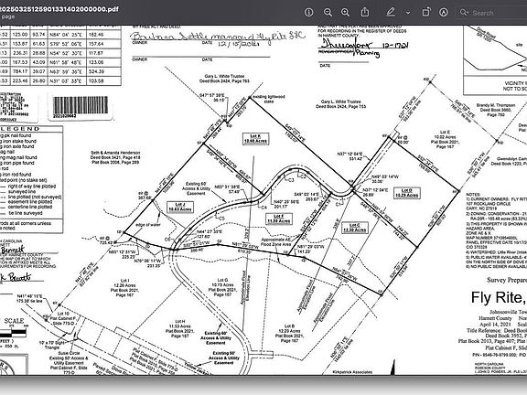Viewport: 527px width, 395px height.
Task: Click the Lot J acreage label
Action: [180, 207]
